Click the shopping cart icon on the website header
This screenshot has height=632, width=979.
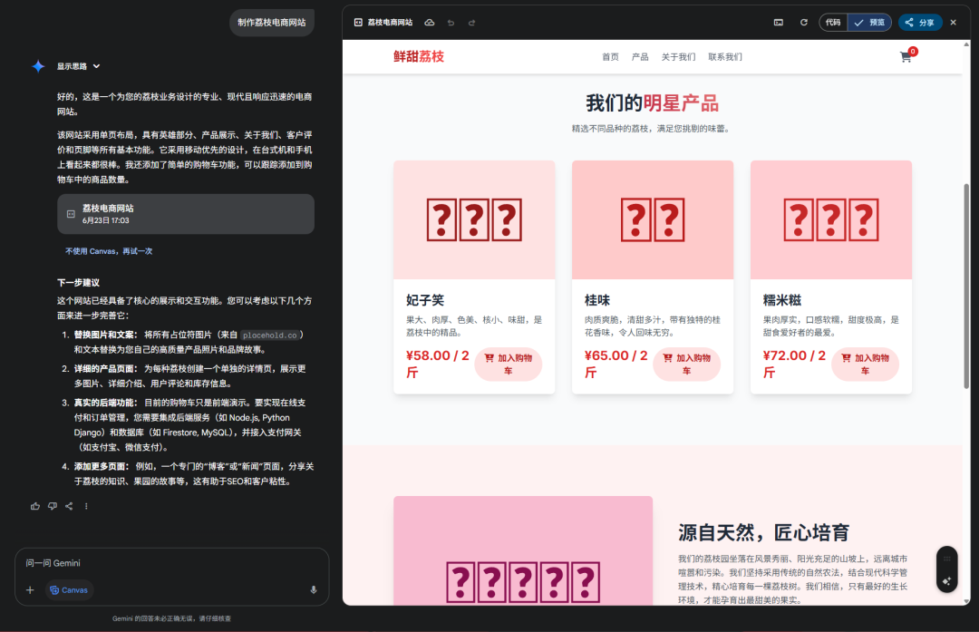[905, 56]
